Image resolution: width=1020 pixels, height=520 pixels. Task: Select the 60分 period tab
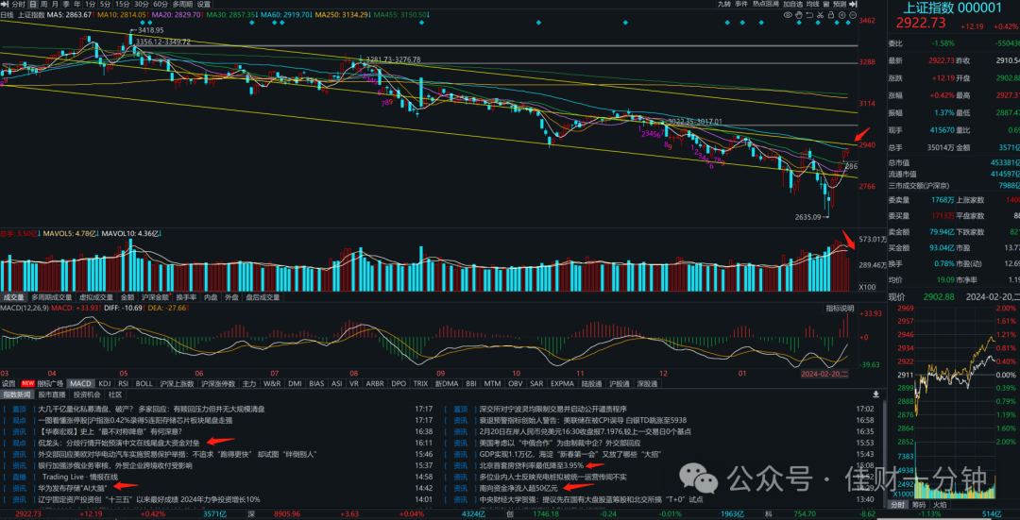coord(161,4)
